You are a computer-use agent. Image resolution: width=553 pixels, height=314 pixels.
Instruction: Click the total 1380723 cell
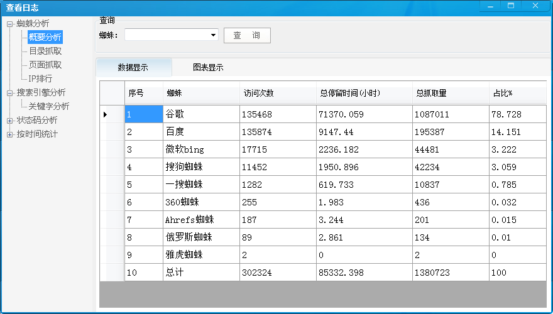click(x=451, y=273)
